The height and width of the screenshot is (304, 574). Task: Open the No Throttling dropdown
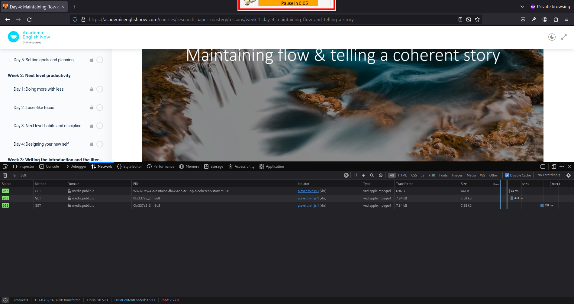pyautogui.click(x=548, y=175)
